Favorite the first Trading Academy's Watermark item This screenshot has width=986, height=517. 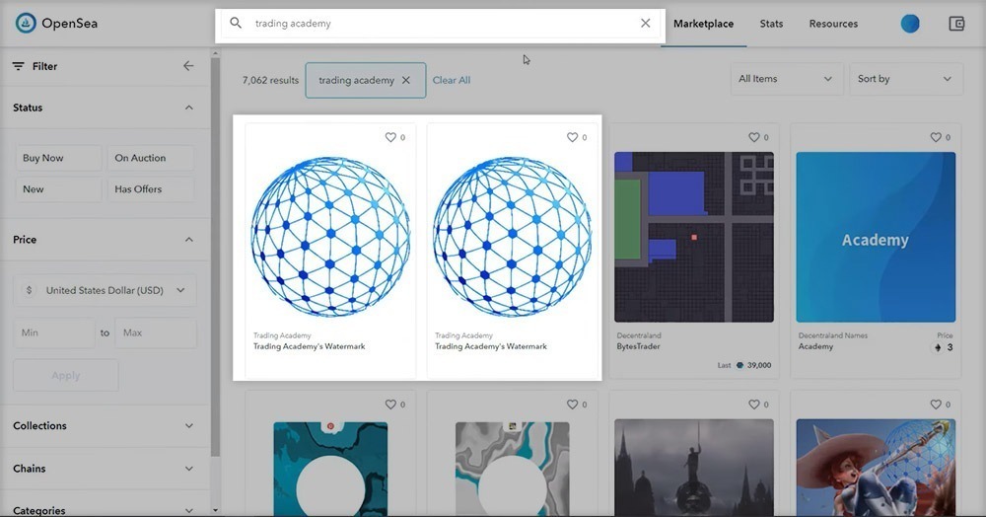[390, 138]
